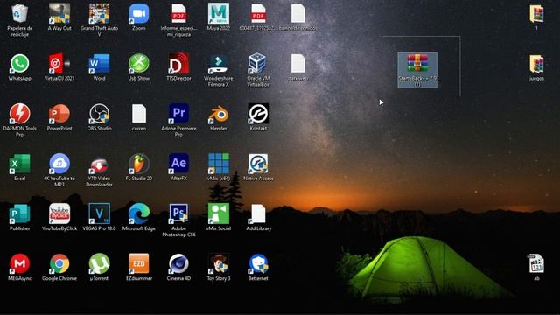Open the Excel shortcut
The width and height of the screenshot is (560, 315).
pos(19,164)
